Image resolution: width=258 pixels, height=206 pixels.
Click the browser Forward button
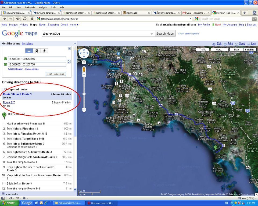pyautogui.click(x=11, y=19)
